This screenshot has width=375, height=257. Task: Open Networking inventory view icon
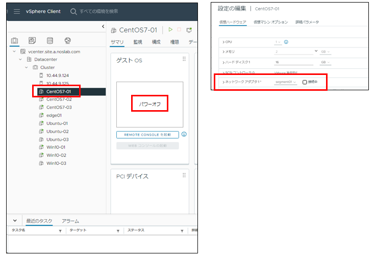[x=68, y=40]
